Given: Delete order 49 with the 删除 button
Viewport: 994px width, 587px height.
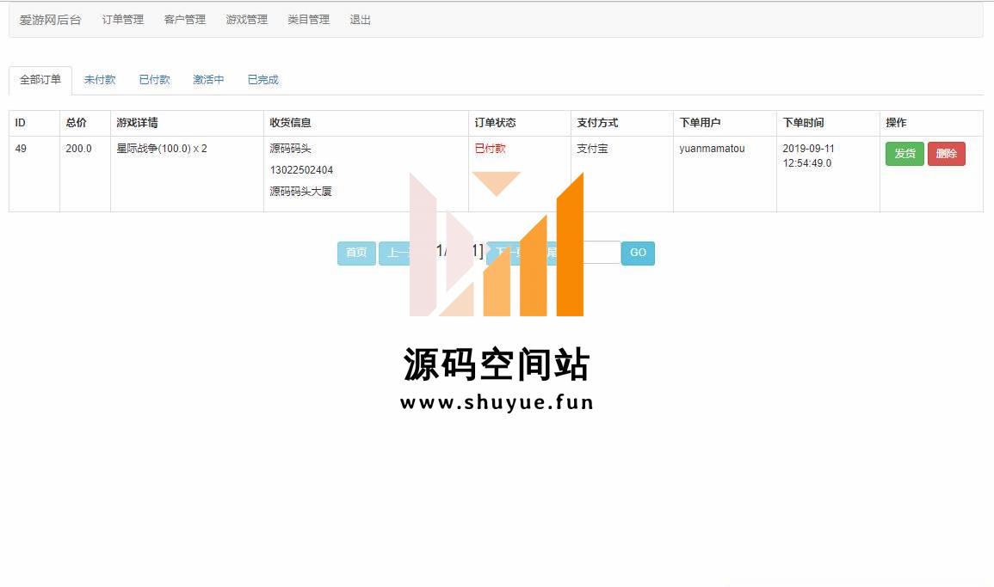Looking at the screenshot, I should pyautogui.click(x=947, y=153).
